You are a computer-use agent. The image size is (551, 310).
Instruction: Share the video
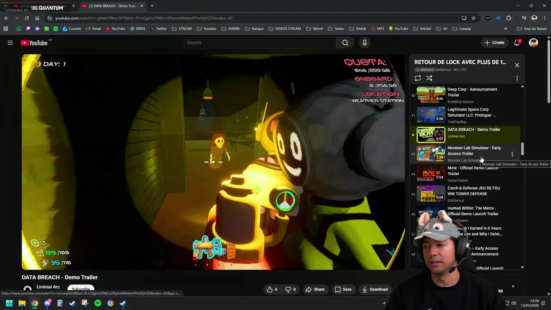point(315,289)
